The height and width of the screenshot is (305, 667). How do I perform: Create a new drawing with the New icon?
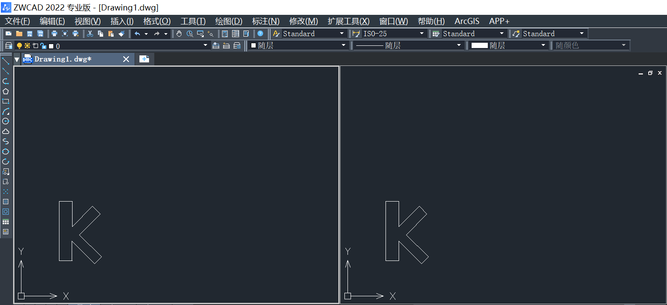8,34
